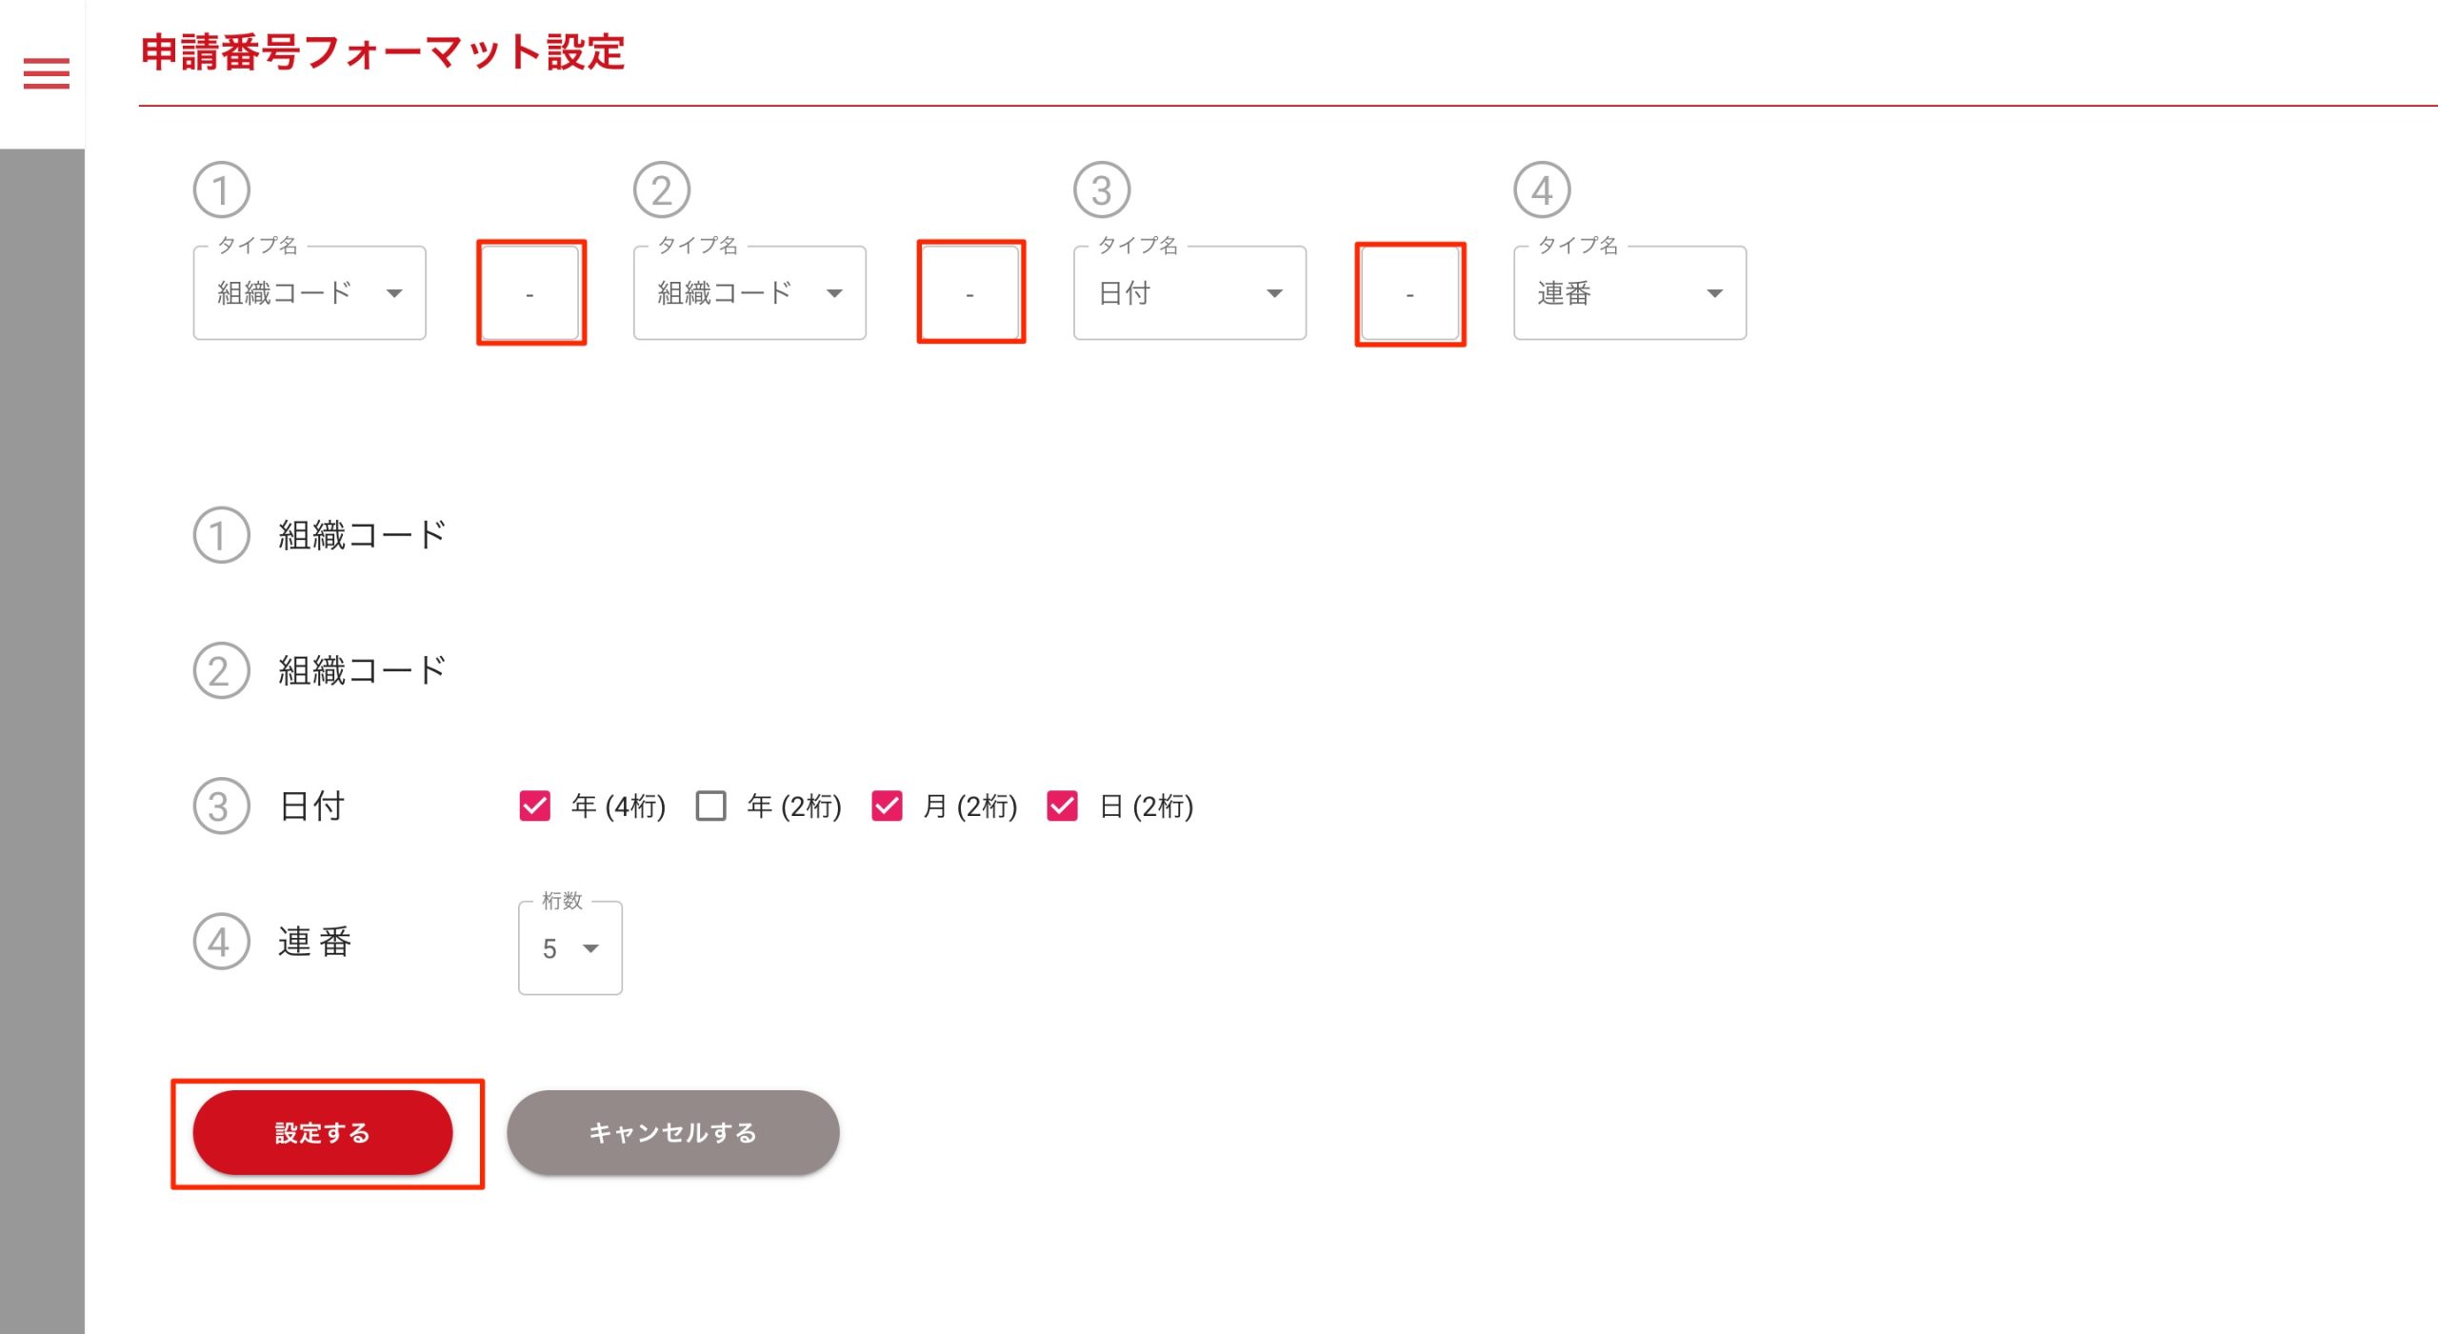This screenshot has height=1334, width=2438.
Task: Click circled 2 icon beside second 組織コード row label
Action: coord(221,670)
